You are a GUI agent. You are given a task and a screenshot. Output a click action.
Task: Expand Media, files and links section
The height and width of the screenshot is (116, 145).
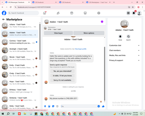click(124, 55)
